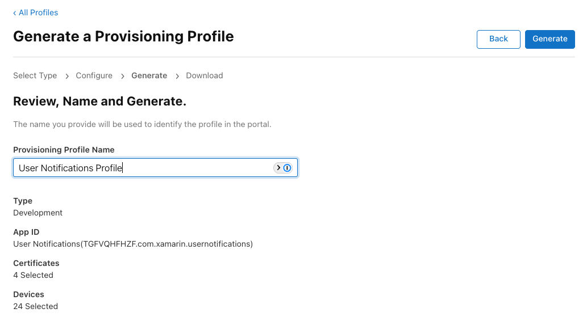Click the App ID identifier text
Screen dimensions: 587x317
point(133,244)
